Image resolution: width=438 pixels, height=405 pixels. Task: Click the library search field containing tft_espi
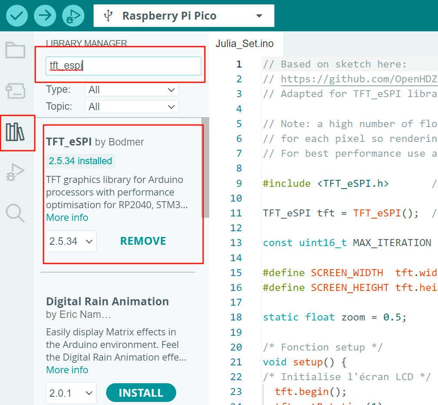pos(124,66)
